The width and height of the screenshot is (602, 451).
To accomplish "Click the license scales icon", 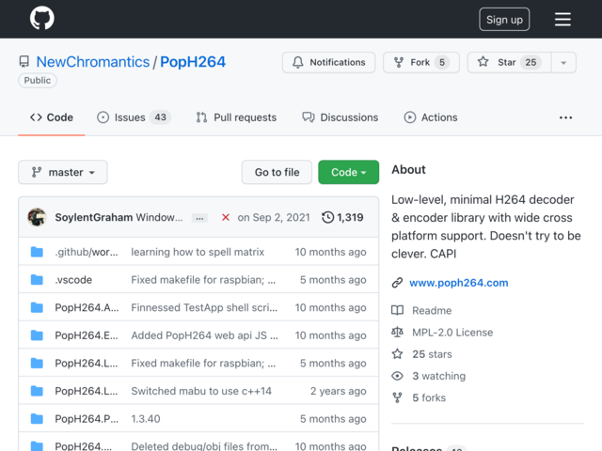I will tap(397, 332).
